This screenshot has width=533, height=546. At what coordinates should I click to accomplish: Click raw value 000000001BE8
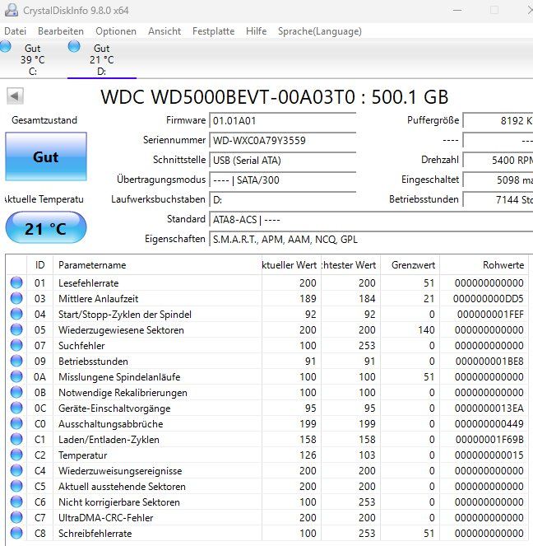pos(489,362)
